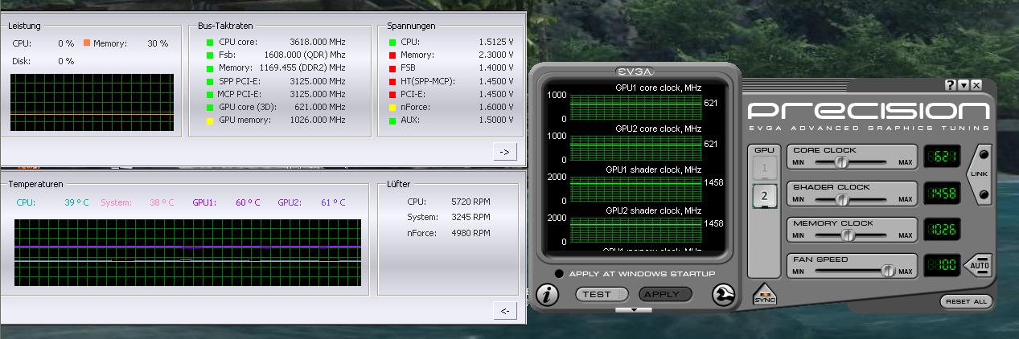
Task: Expand the monitor panel bottom arrow
Action: tap(634, 309)
